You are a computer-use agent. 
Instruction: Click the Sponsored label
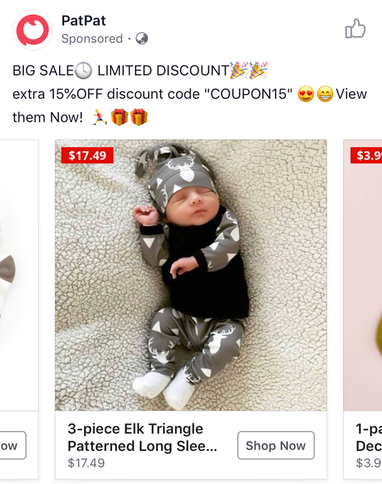tap(92, 39)
